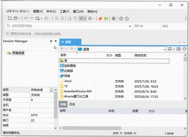
Task: Click the Help question-mark icon
Action: (121, 19)
